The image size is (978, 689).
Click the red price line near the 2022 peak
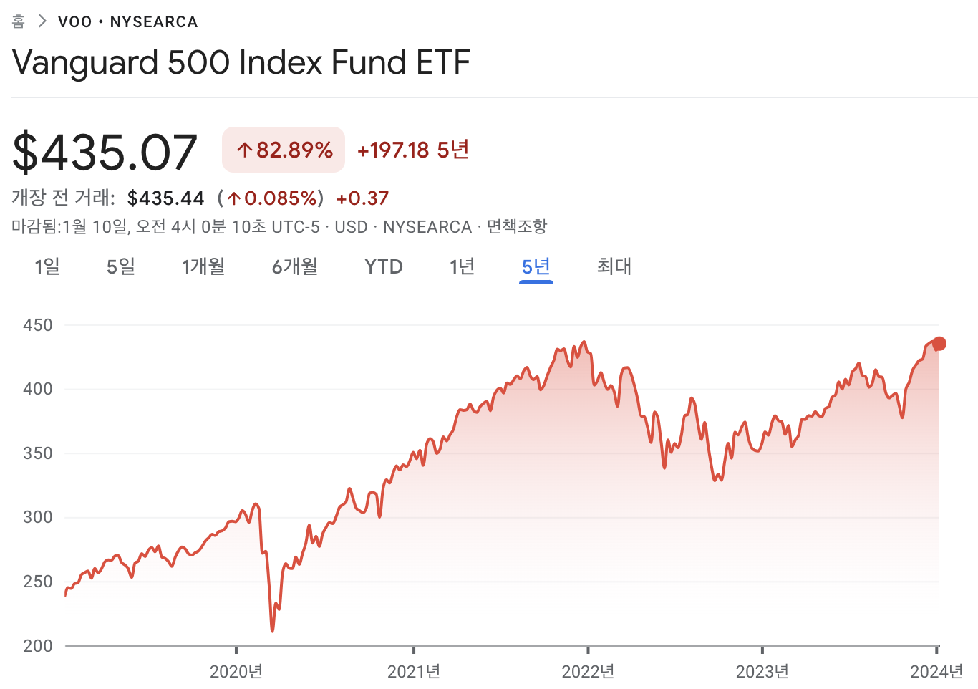(585, 344)
